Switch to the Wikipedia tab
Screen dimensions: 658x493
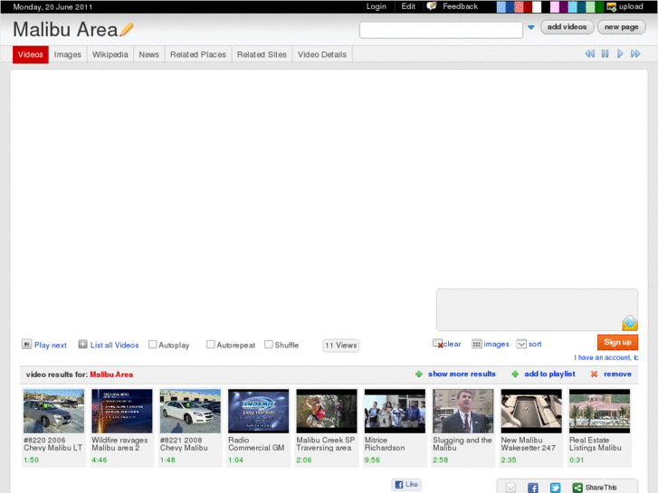[x=110, y=55]
